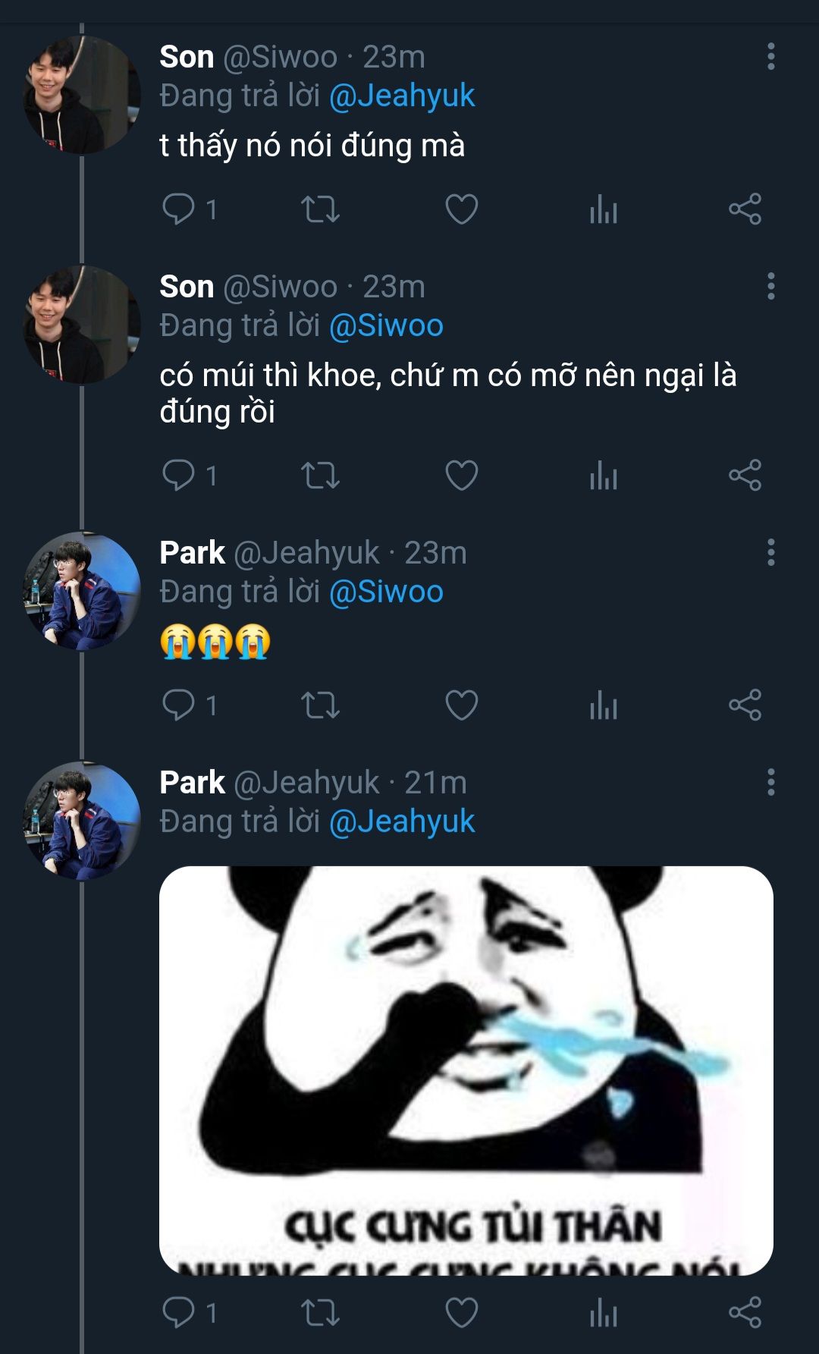Reply to the 'có múi thì khoe' tweet
The height and width of the screenshot is (1354, 819).
click(x=179, y=476)
